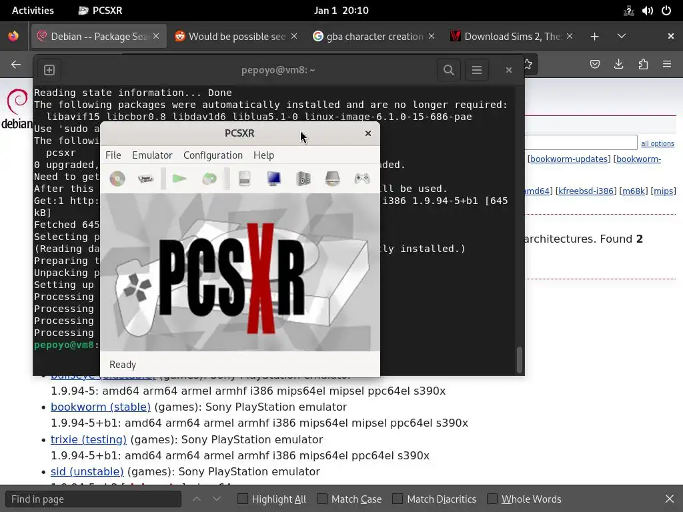
Task: Close the Reddit 'Would be possible see' tab
Action: point(294,37)
